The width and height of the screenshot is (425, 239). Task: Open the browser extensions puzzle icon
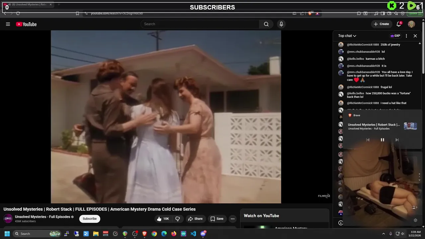point(359,14)
